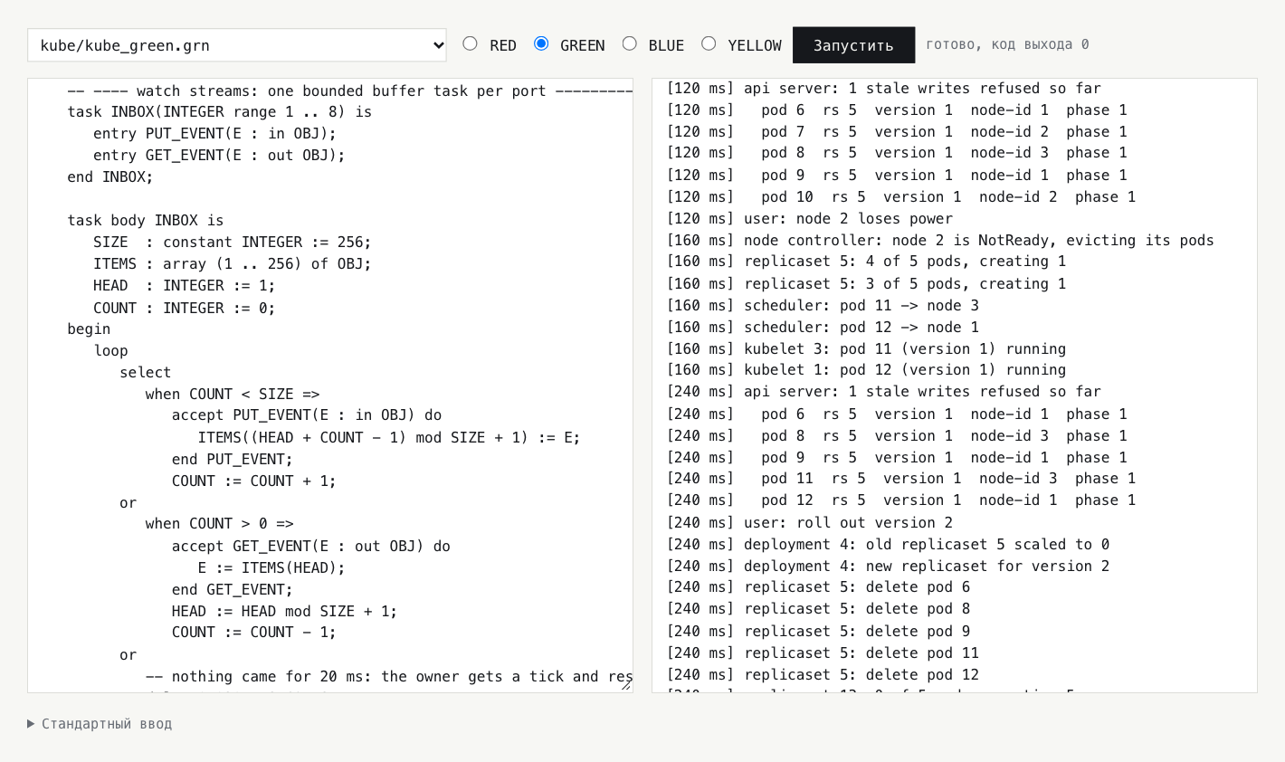Click output 'kubelet 3: pod 11 (version 1) running'

pyautogui.click(x=866, y=349)
